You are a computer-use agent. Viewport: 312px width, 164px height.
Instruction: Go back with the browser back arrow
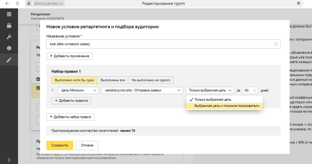tap(7, 3)
